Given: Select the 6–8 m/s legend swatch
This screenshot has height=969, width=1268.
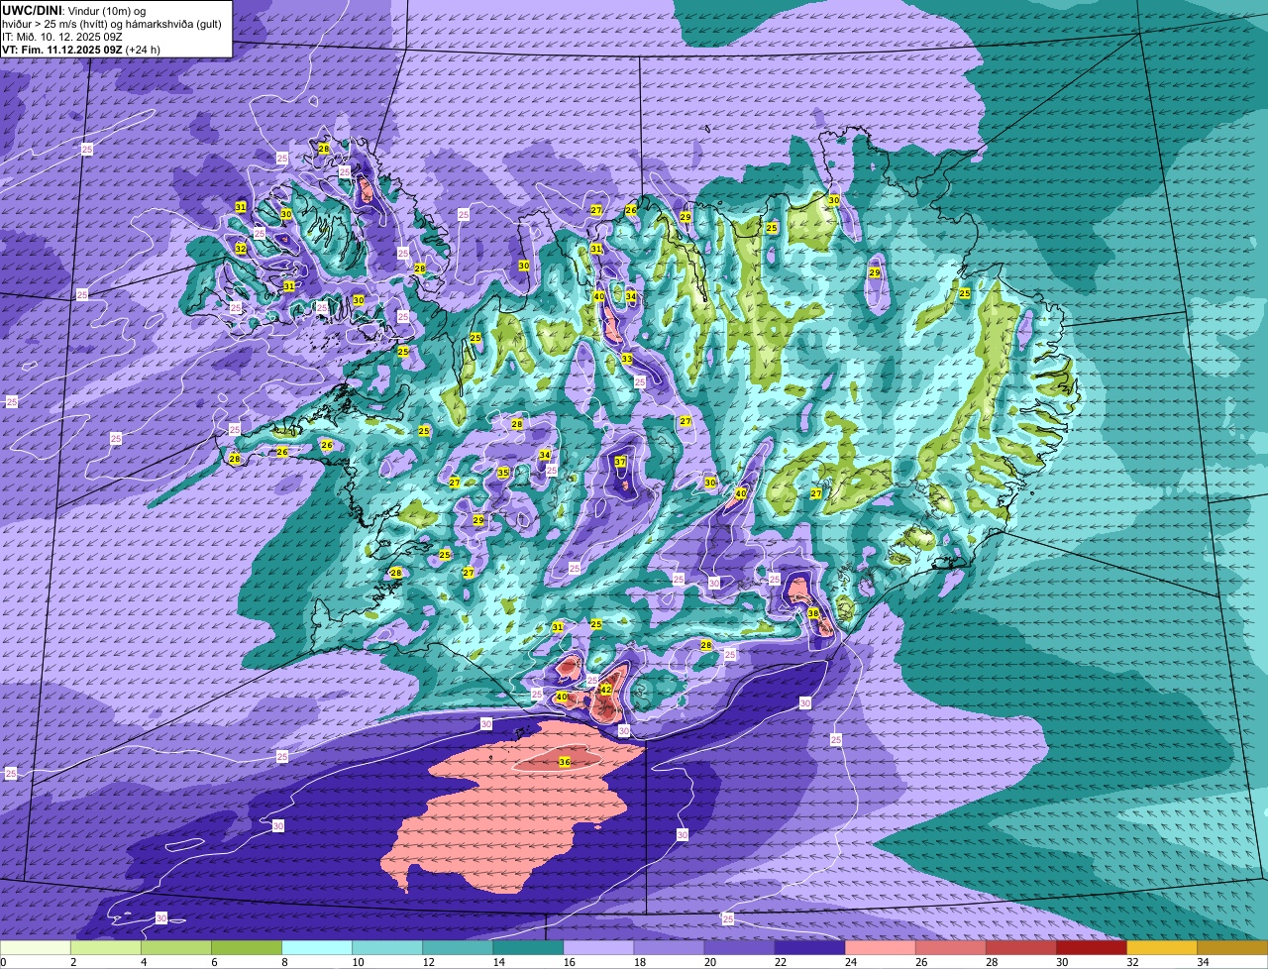Looking at the screenshot, I should point(247,948).
